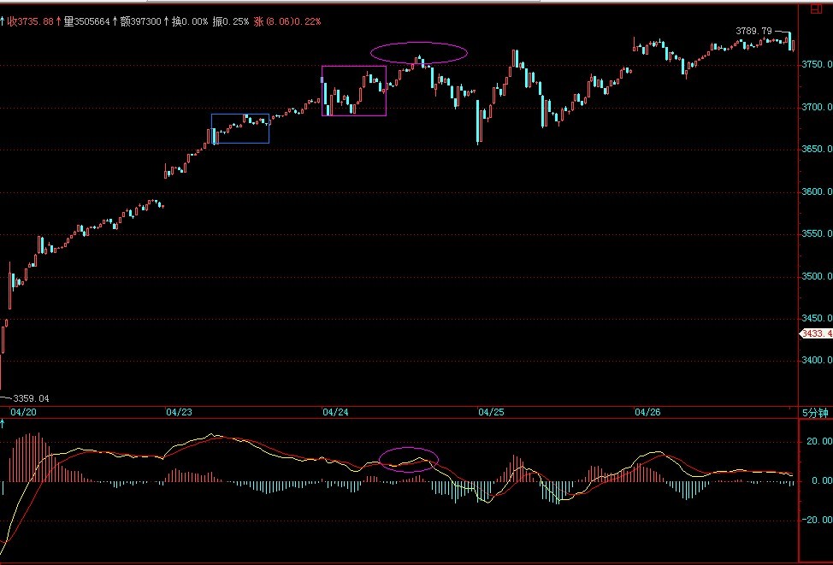
Task: Click the 04/26 date marker
Action: tap(647, 413)
